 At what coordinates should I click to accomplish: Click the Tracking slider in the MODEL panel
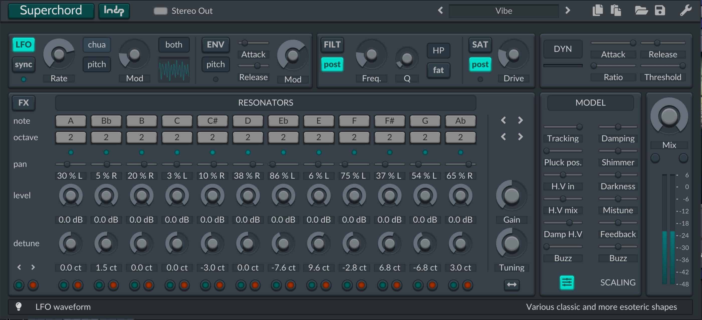563,126
